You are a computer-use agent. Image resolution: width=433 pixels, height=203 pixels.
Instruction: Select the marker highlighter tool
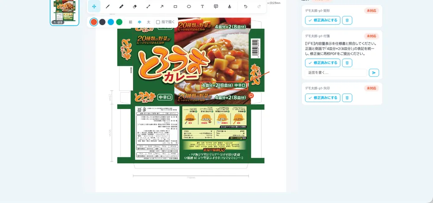[121, 6]
